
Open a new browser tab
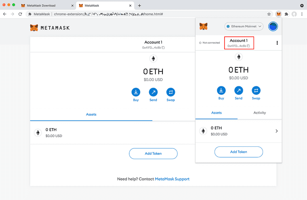click(139, 6)
